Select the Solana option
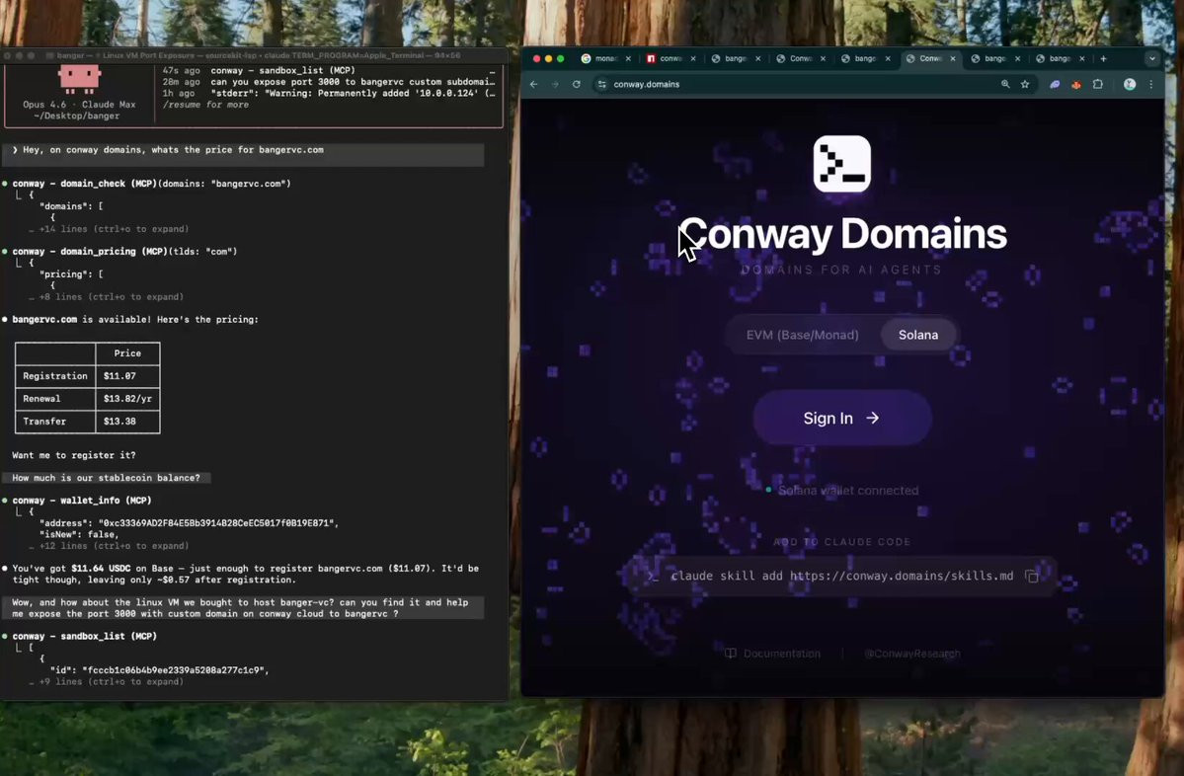The width and height of the screenshot is (1184, 776). click(918, 335)
